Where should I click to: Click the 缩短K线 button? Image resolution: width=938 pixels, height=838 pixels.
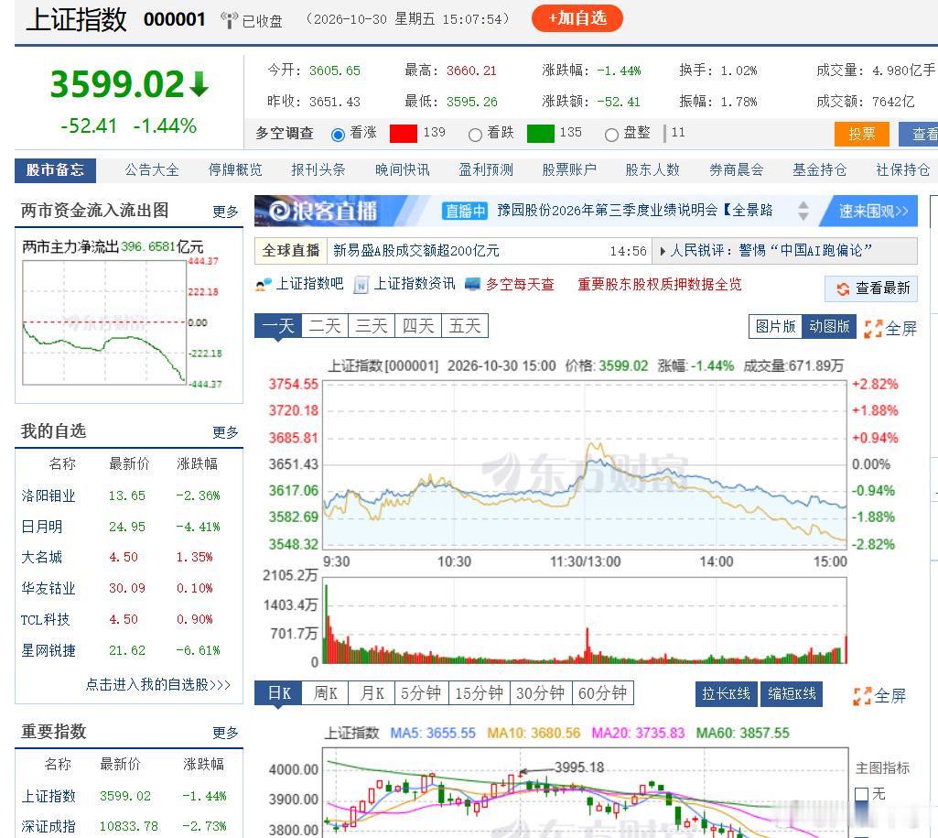point(792,693)
